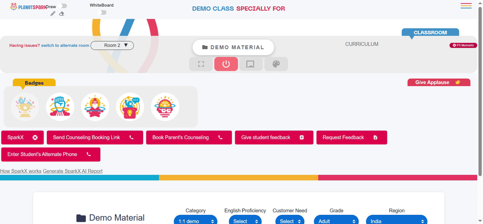The width and height of the screenshot is (483, 224).
Task: Click the Give student feedback button
Action: pyautogui.click(x=274, y=138)
